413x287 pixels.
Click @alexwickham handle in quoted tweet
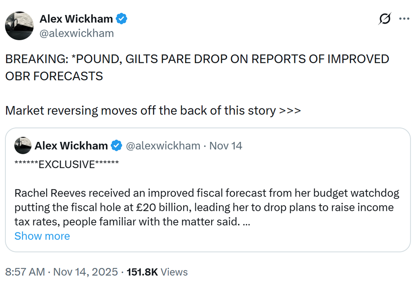[162, 146]
